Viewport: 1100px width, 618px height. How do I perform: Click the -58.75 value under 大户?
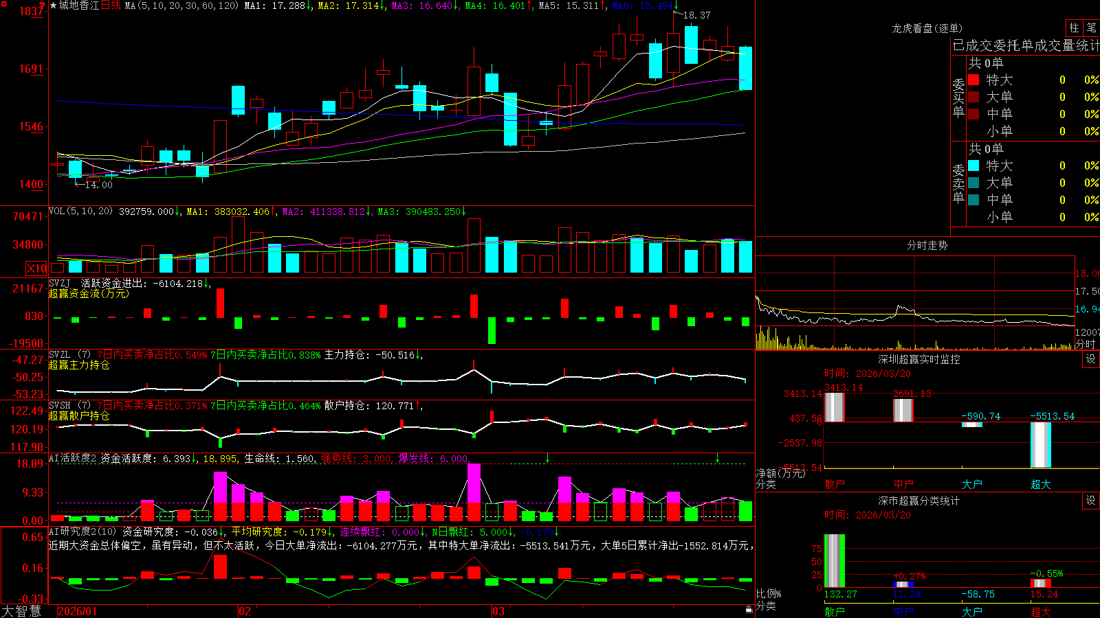pos(978,594)
